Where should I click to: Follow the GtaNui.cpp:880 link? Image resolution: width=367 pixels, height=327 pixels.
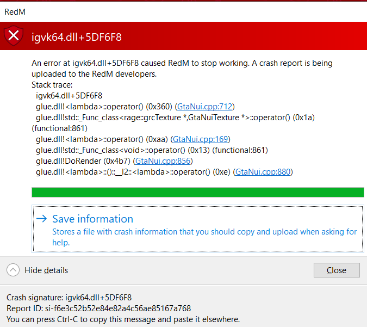(x=263, y=172)
